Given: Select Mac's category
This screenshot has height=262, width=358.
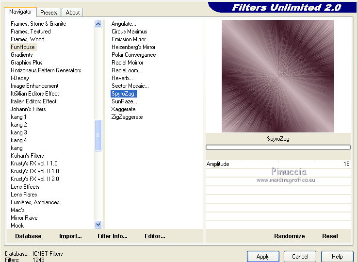Looking at the screenshot, I should pyautogui.click(x=17, y=210).
